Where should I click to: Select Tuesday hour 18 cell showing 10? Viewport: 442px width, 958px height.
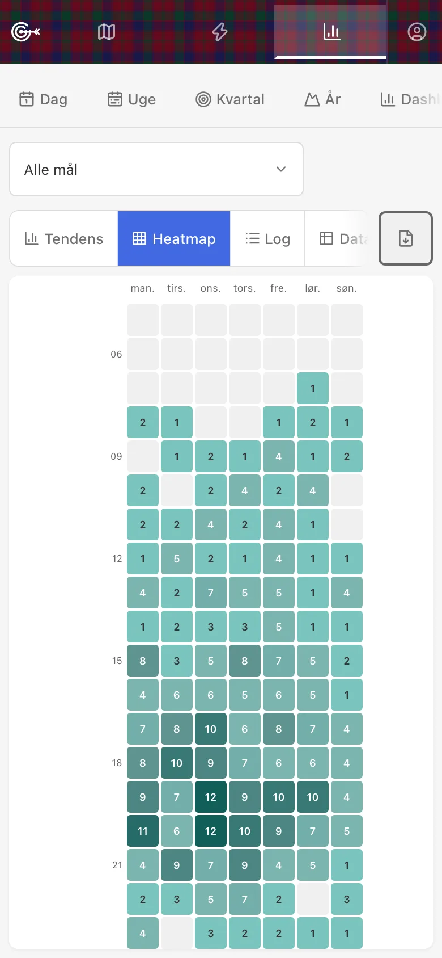click(x=177, y=763)
